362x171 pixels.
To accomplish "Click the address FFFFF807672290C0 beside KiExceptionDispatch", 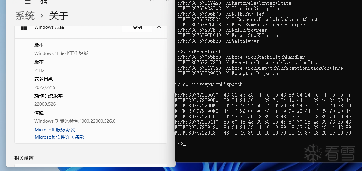I will point(199,73).
